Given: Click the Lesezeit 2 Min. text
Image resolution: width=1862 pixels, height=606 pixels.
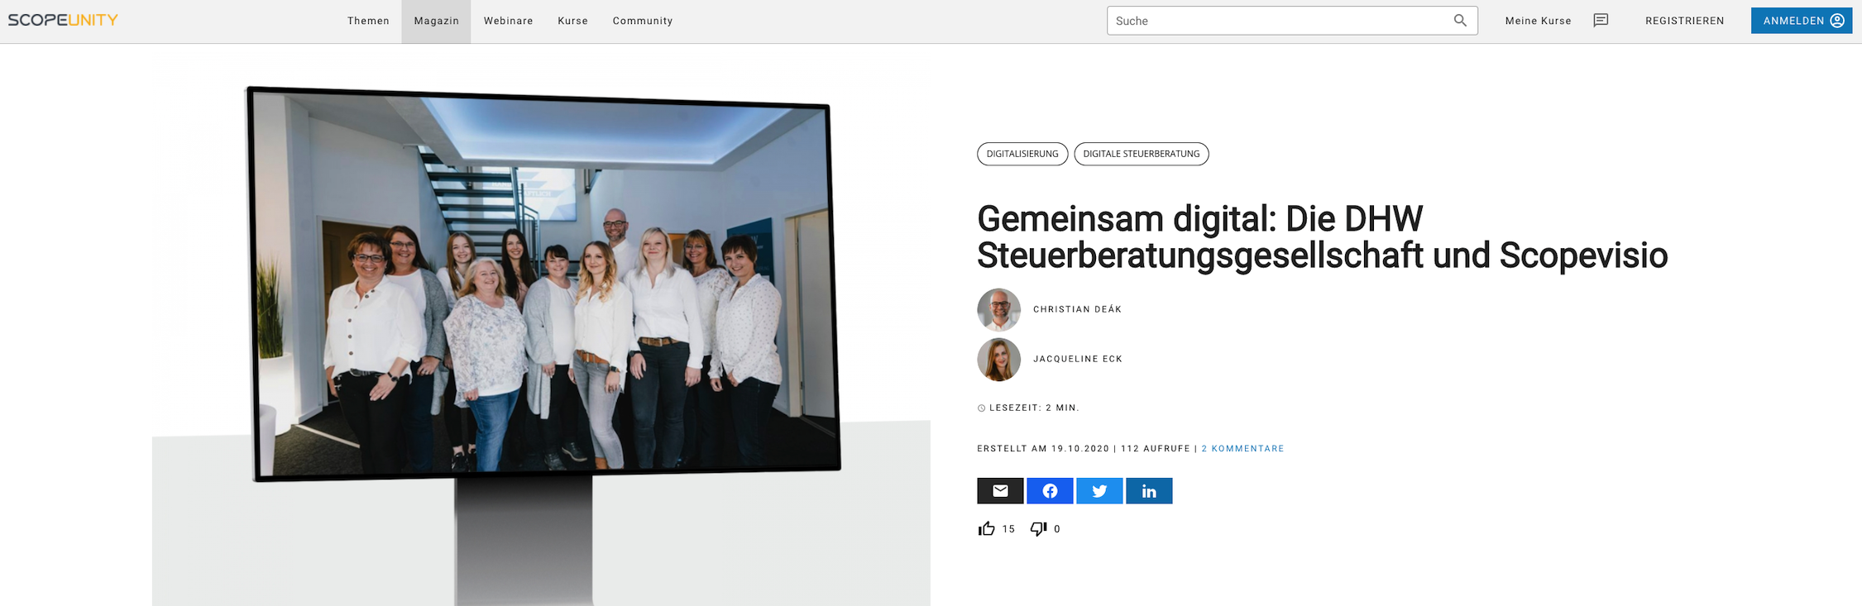Looking at the screenshot, I should (1034, 408).
